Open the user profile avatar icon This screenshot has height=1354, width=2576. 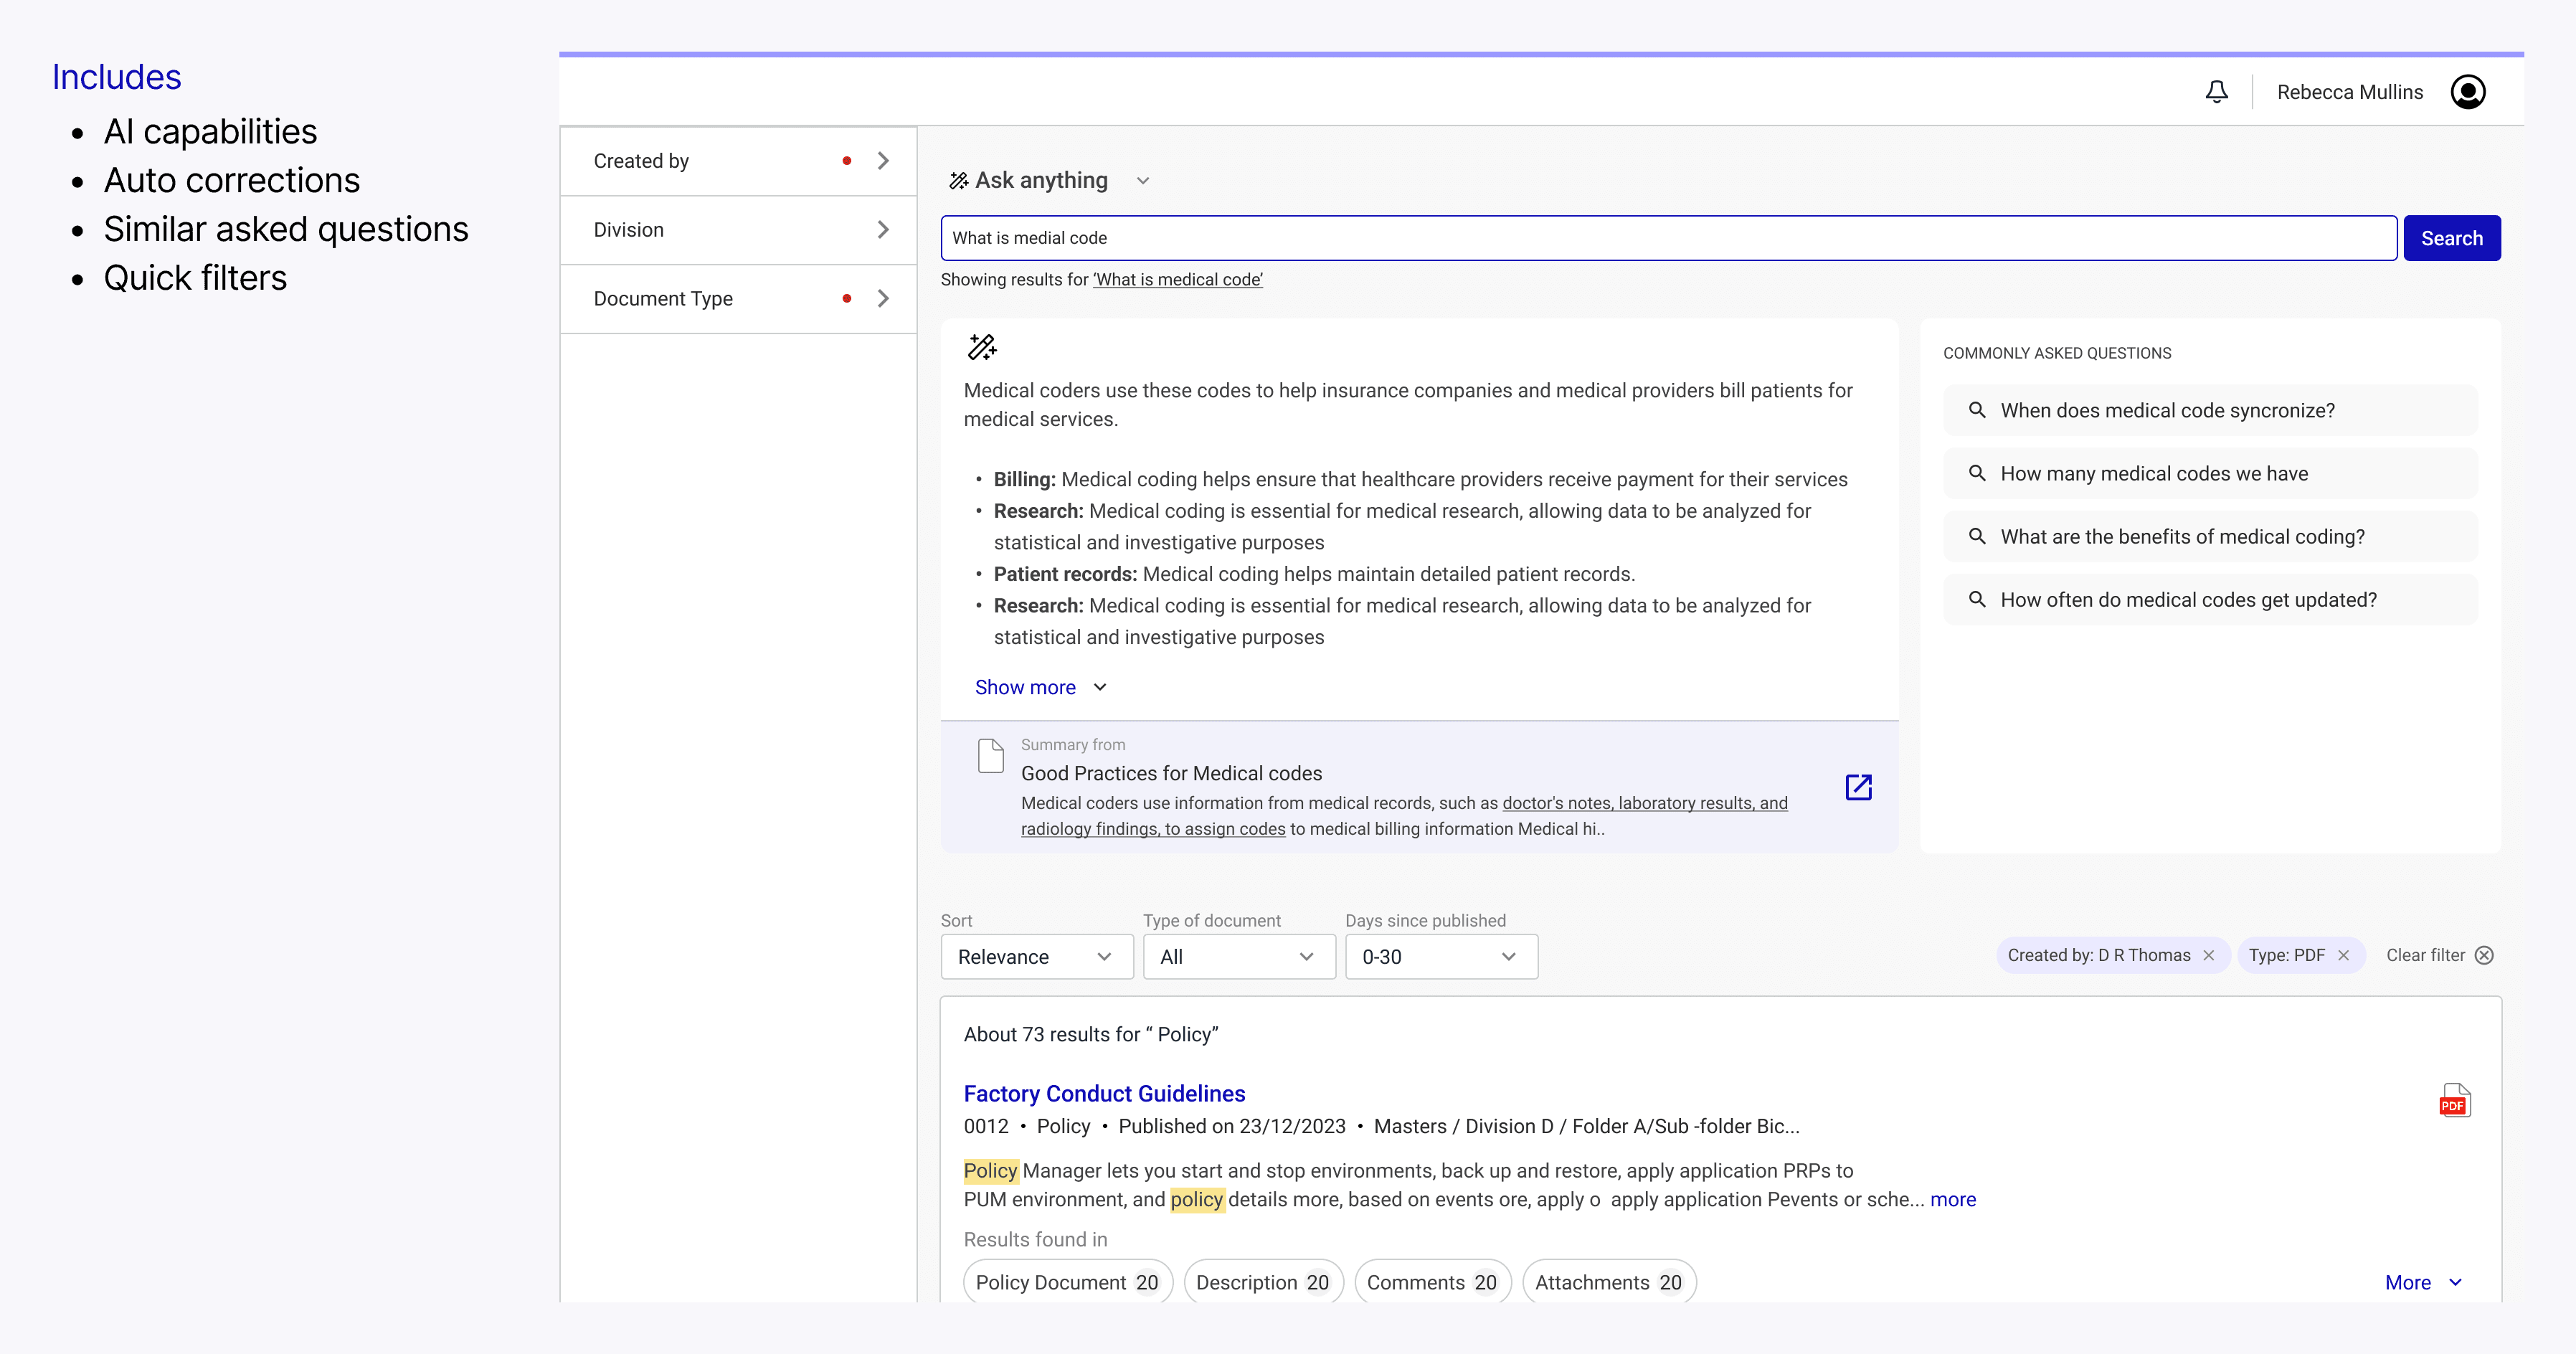2467,92
